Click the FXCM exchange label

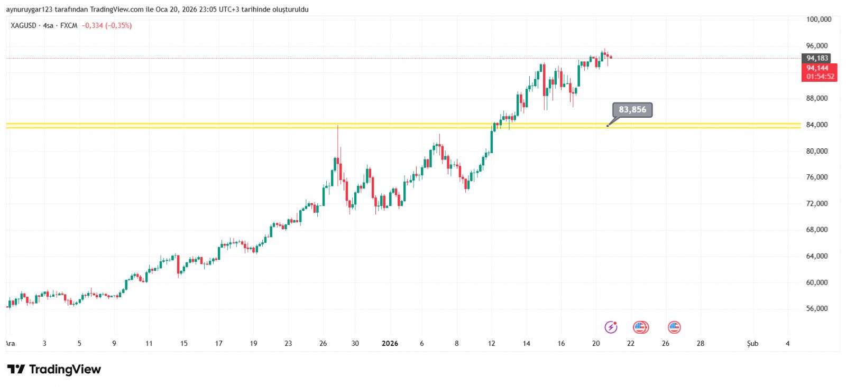[69, 25]
